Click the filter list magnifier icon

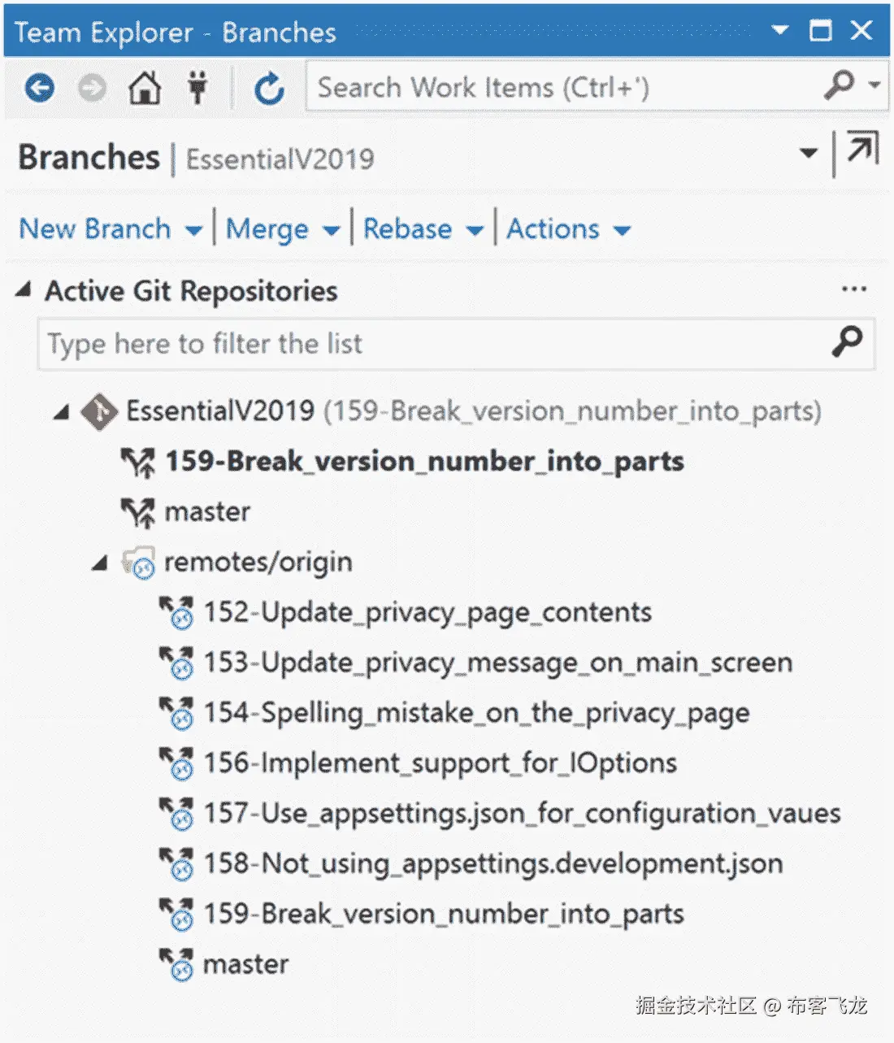tap(847, 342)
